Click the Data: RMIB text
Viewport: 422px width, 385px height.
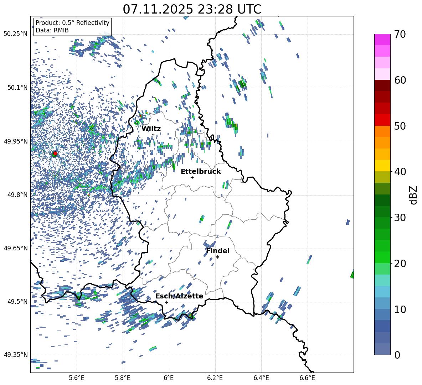[52, 30]
